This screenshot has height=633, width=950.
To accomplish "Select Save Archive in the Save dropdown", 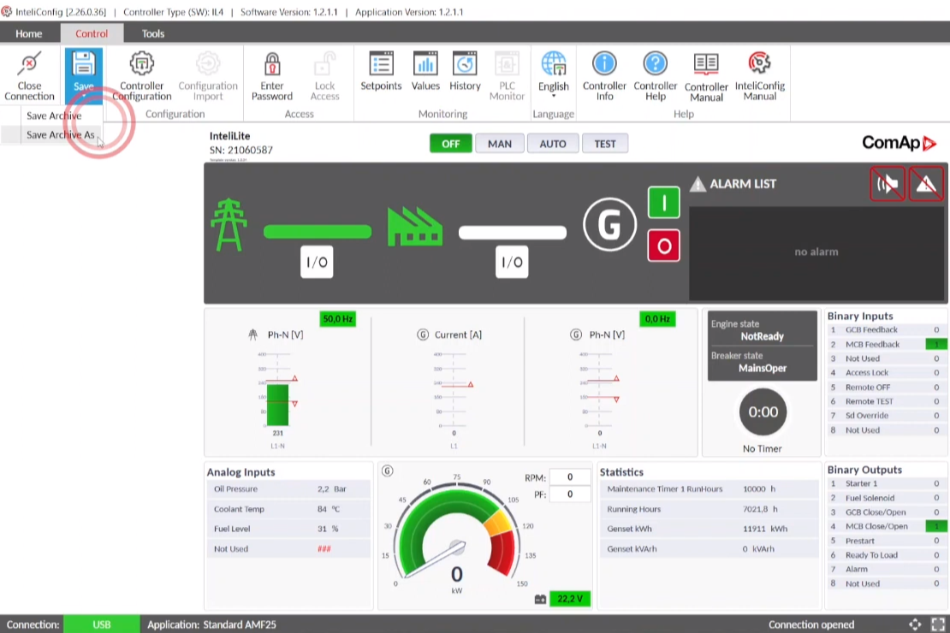I will tap(54, 115).
